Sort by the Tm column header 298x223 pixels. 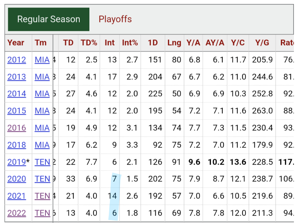pyautogui.click(x=41, y=43)
